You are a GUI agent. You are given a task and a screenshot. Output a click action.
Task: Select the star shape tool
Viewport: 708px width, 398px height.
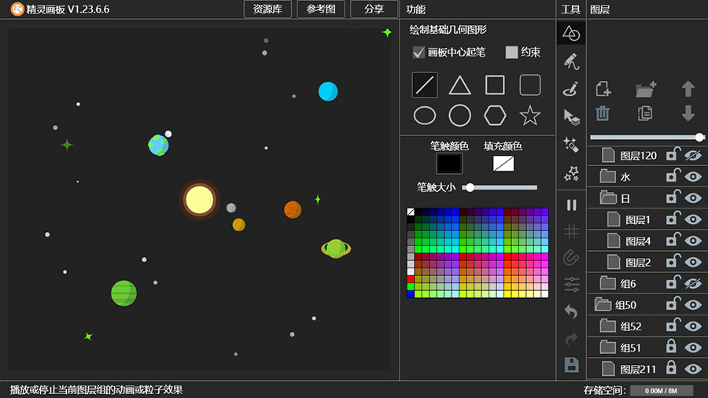click(530, 116)
